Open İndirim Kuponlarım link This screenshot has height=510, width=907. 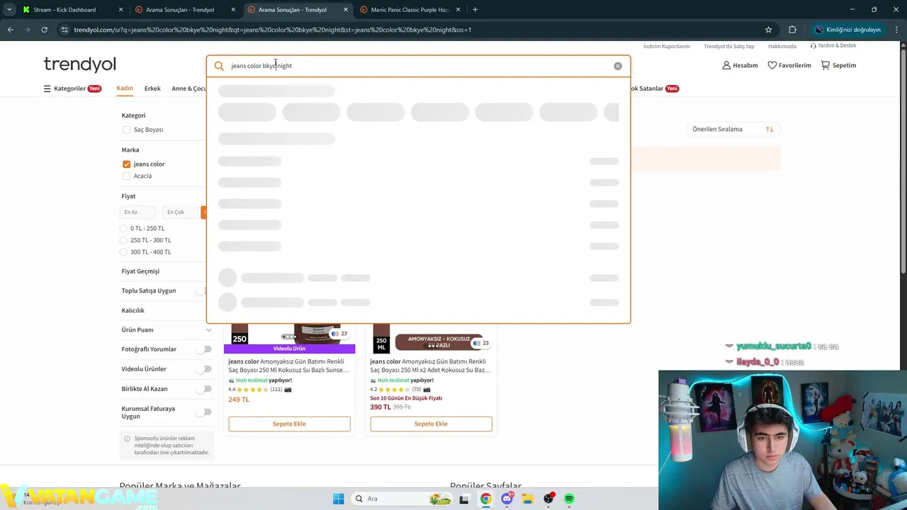click(666, 46)
